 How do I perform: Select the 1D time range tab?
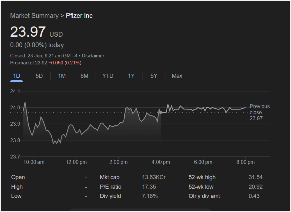click(17, 76)
